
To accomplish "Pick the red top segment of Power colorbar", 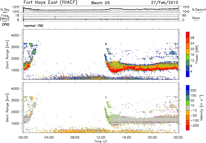I will [188, 35].
